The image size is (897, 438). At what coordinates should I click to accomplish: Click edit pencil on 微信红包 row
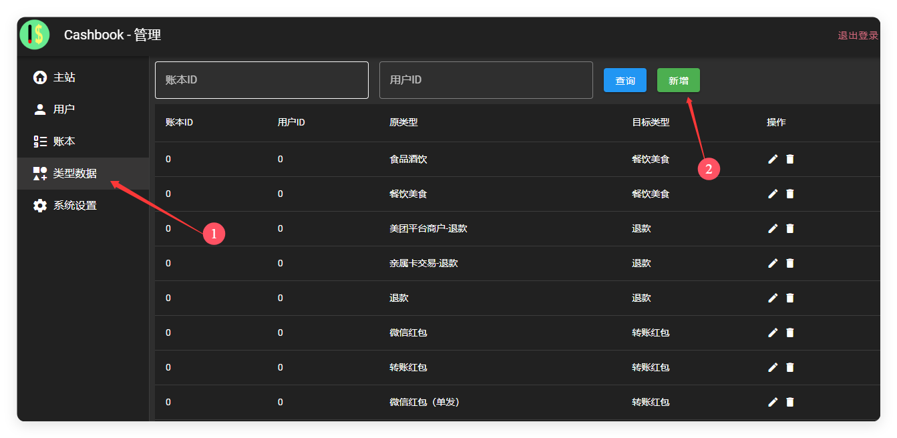tap(773, 333)
